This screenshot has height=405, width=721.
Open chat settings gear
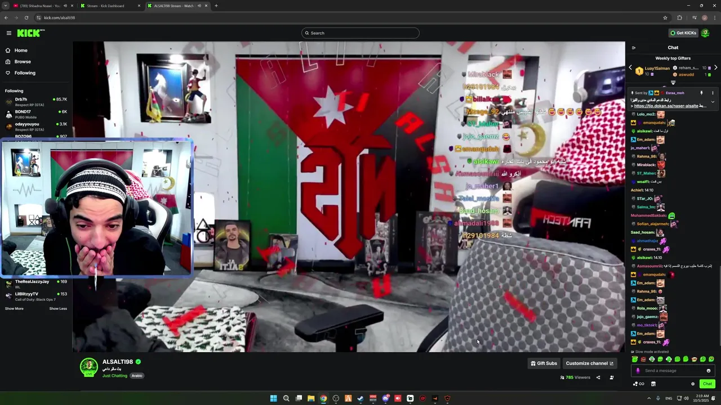click(693, 384)
